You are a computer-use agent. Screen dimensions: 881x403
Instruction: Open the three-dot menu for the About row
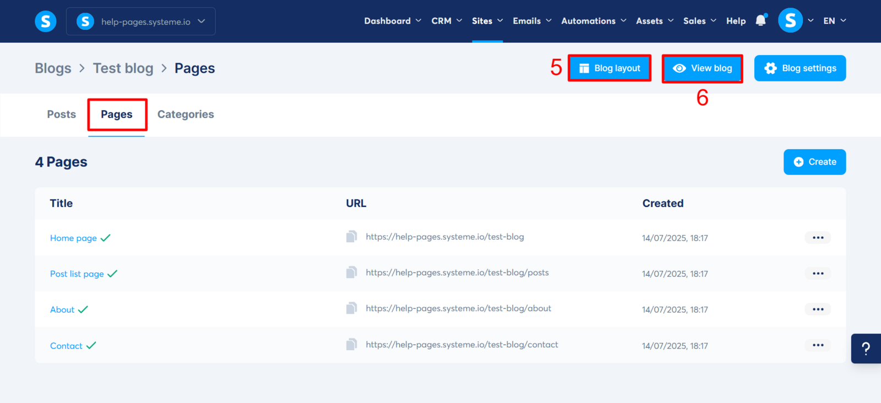(818, 309)
